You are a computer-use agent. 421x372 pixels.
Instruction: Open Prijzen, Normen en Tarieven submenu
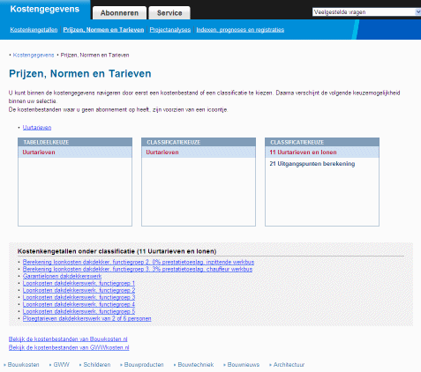(x=103, y=30)
